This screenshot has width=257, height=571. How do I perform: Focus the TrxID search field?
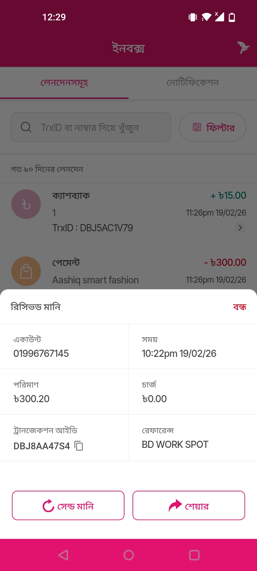[x=96, y=127]
